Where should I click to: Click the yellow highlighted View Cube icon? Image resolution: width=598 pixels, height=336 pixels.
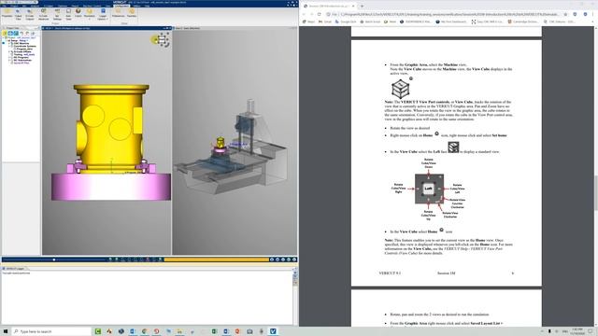click(155, 39)
